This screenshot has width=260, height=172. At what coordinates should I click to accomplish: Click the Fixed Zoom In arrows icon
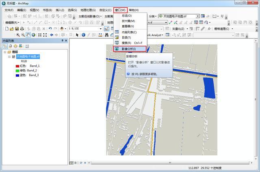(40, 35)
